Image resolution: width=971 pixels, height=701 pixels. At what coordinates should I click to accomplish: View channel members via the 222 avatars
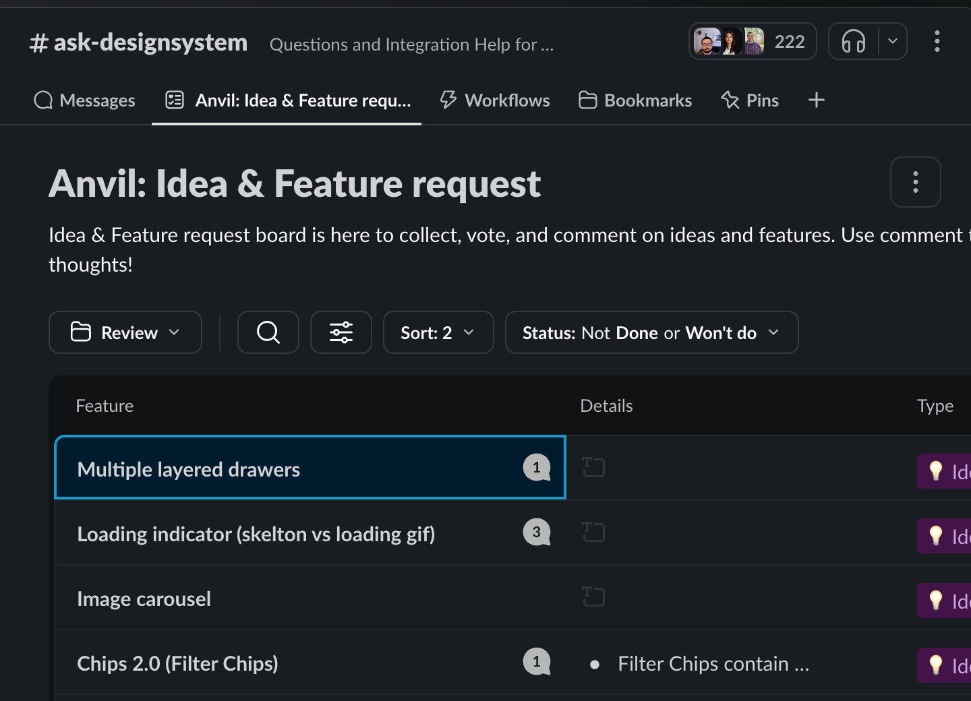pos(752,41)
